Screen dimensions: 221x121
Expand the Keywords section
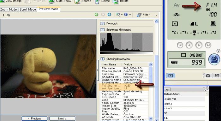(102, 23)
